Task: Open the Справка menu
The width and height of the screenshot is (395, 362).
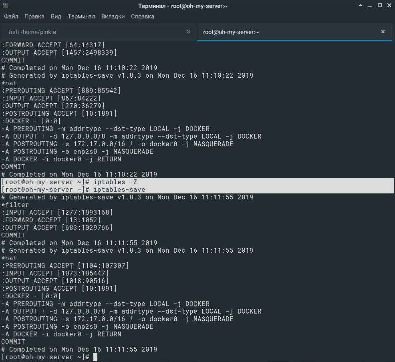Action: click(143, 16)
